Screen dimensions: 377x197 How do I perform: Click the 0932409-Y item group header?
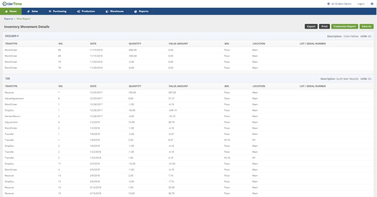tap(12, 36)
